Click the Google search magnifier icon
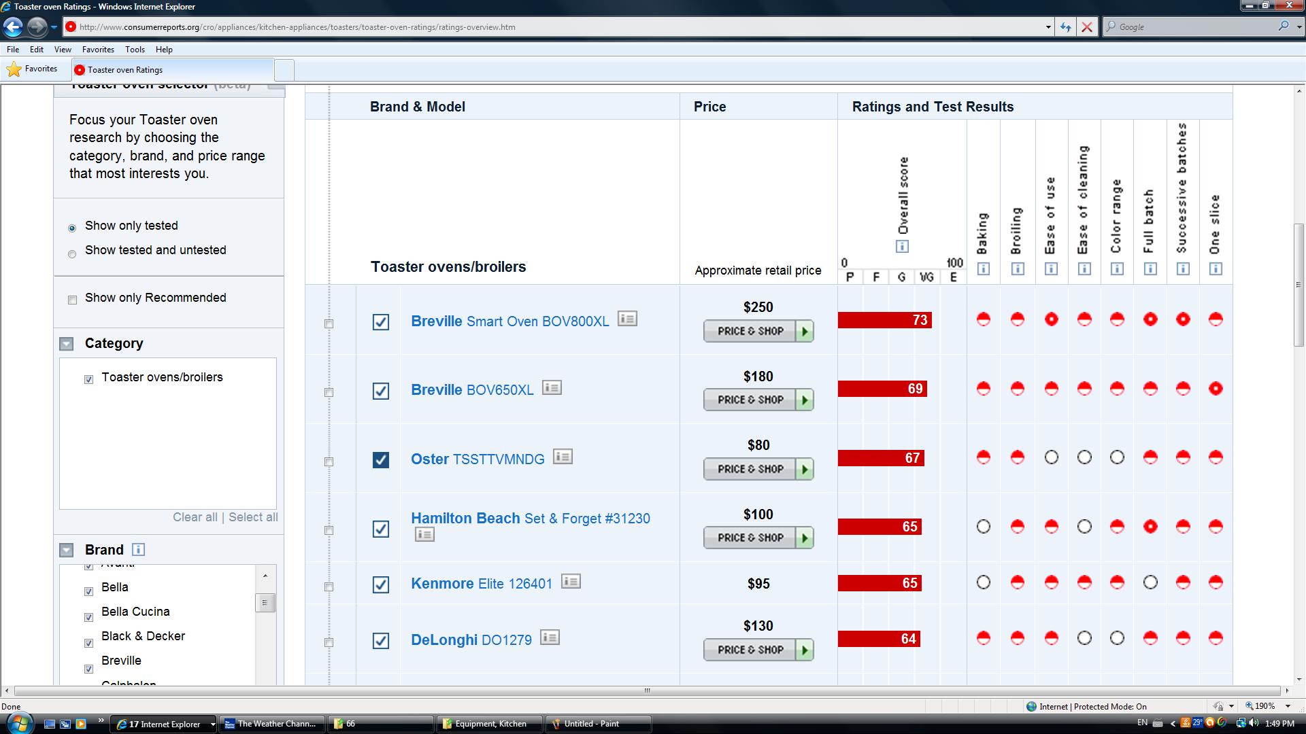1306x734 pixels. (1283, 27)
